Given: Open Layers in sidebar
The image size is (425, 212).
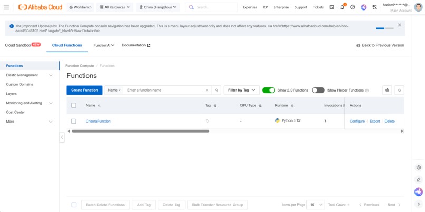Looking at the screenshot, I should pos(12,94).
